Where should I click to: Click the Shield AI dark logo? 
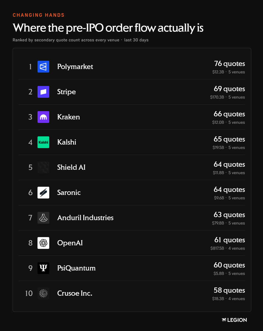(43, 167)
